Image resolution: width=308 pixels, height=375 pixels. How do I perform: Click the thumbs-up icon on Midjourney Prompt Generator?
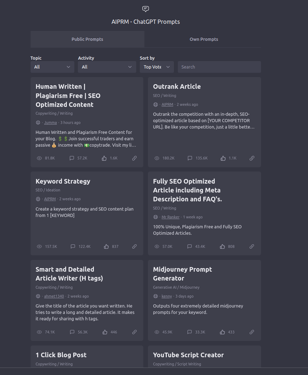coord(222,332)
